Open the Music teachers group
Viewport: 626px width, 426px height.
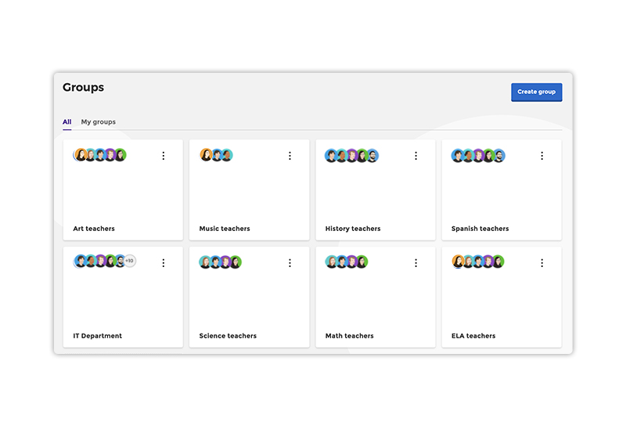point(225,229)
